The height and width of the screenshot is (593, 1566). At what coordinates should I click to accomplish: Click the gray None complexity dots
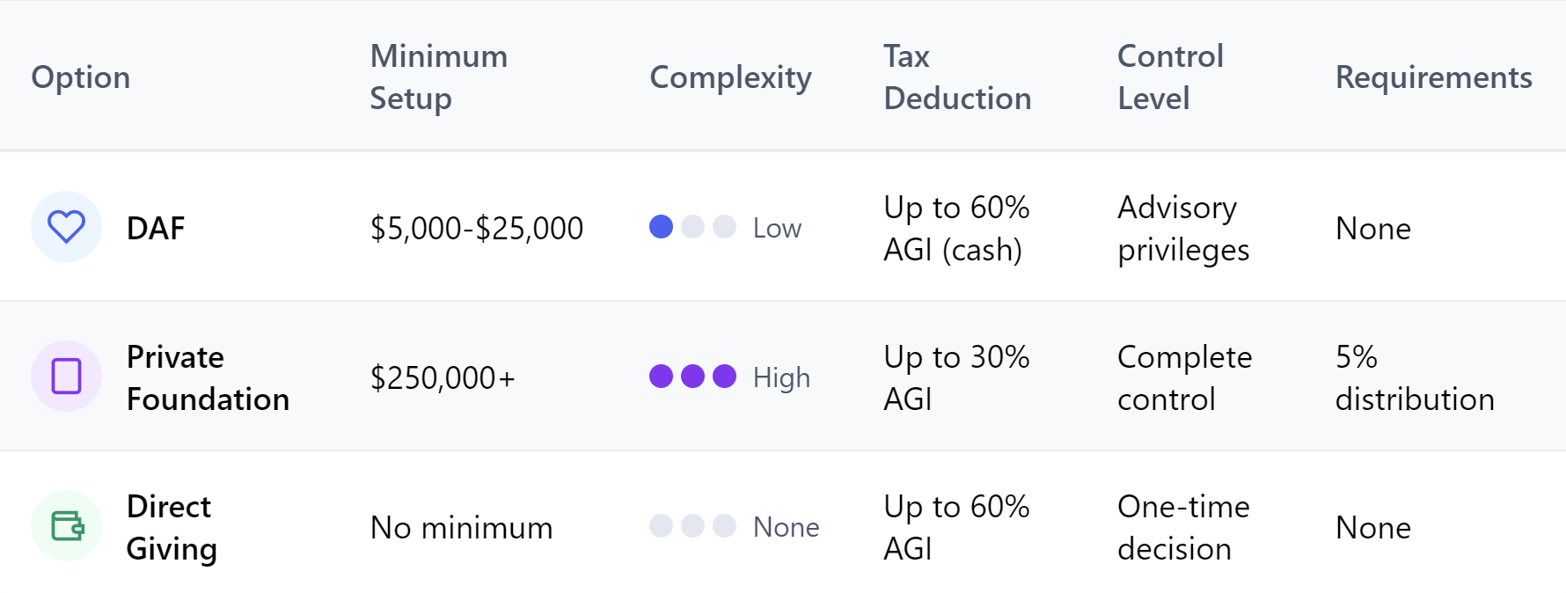(x=692, y=526)
